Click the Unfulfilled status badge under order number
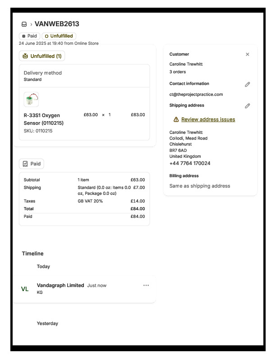The width and height of the screenshot is (276, 358). pyautogui.click(x=59, y=36)
